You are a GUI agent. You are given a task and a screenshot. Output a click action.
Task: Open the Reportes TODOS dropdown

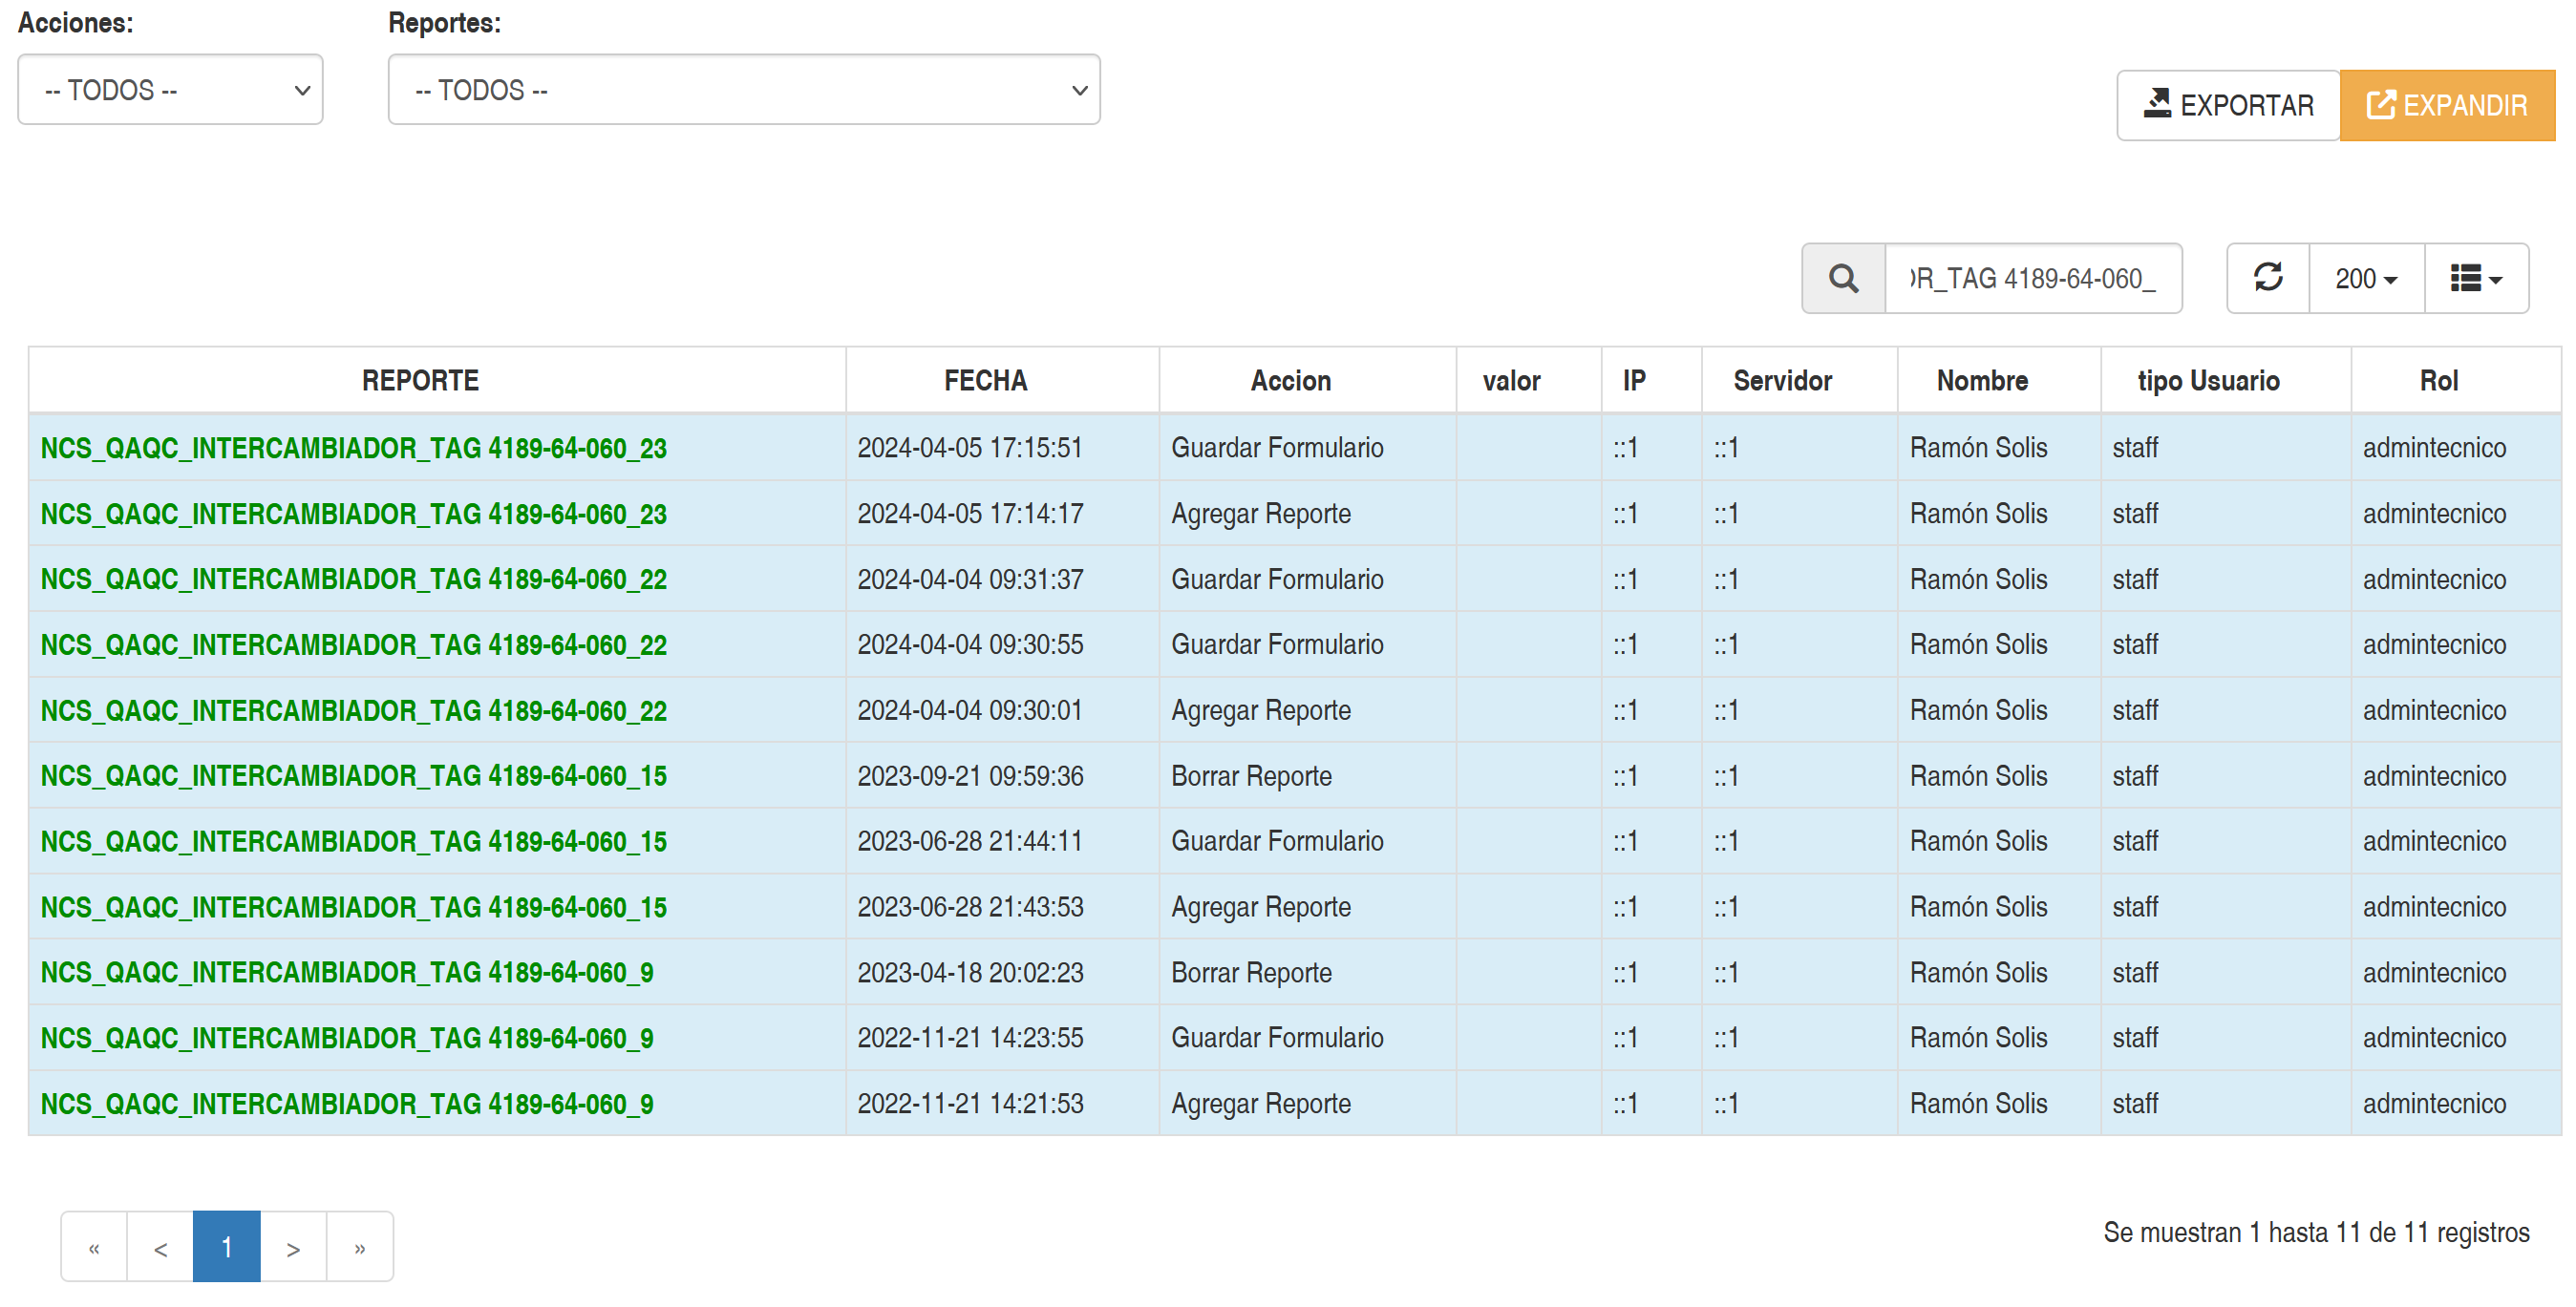click(x=743, y=90)
